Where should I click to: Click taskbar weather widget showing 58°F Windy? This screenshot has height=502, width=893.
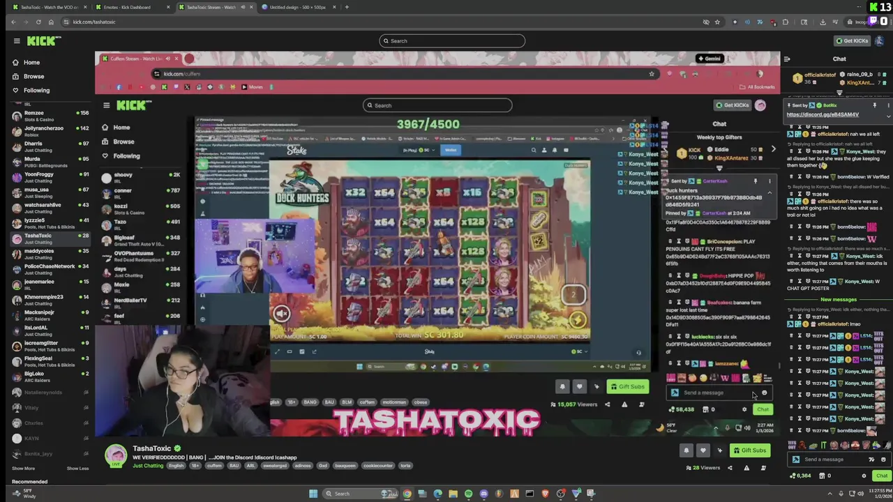[x=24, y=494]
